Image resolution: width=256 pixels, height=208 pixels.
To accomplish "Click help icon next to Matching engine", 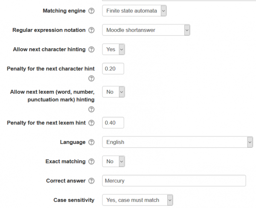I will click(x=91, y=11).
